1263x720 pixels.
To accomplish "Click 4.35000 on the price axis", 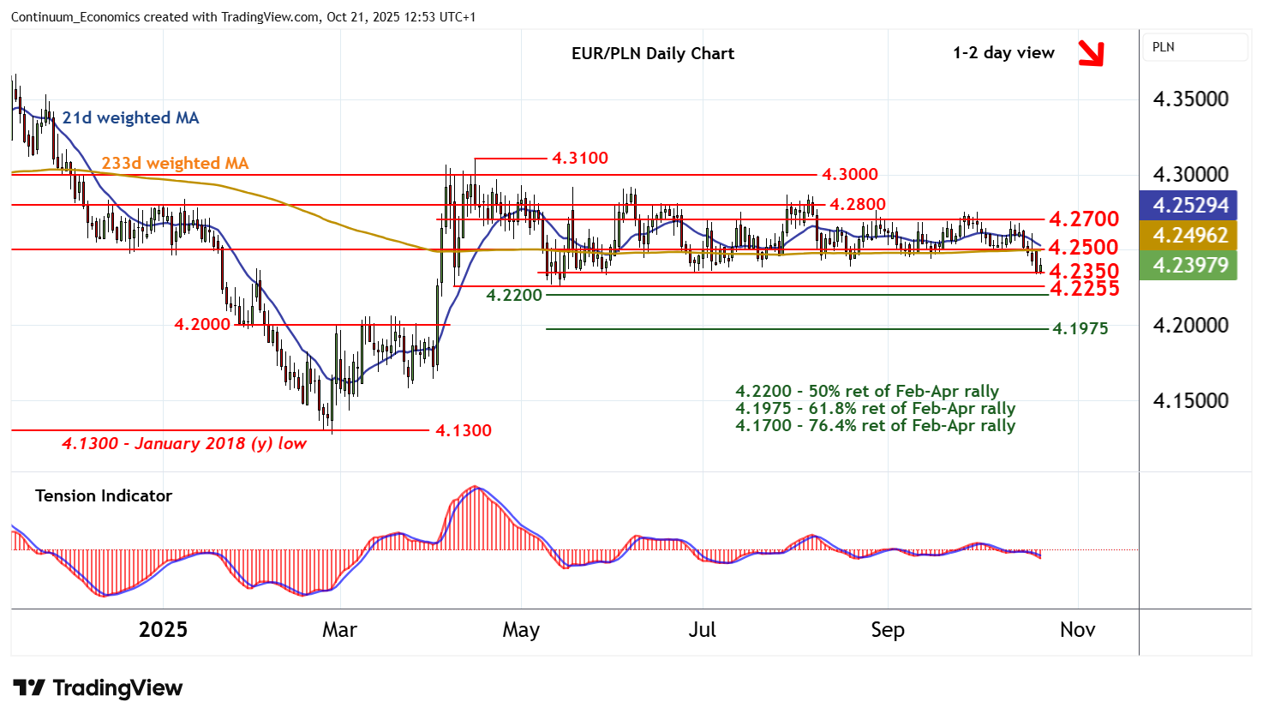I will (x=1190, y=99).
